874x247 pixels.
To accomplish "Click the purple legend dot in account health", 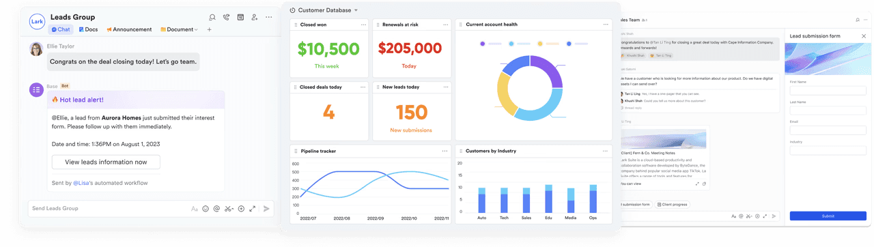I will pos(482,44).
